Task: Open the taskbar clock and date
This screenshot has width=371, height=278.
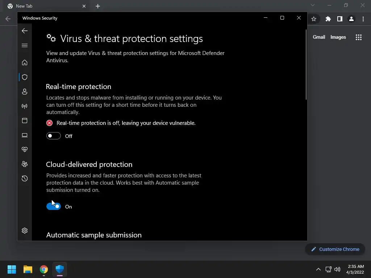Action: click(355, 269)
